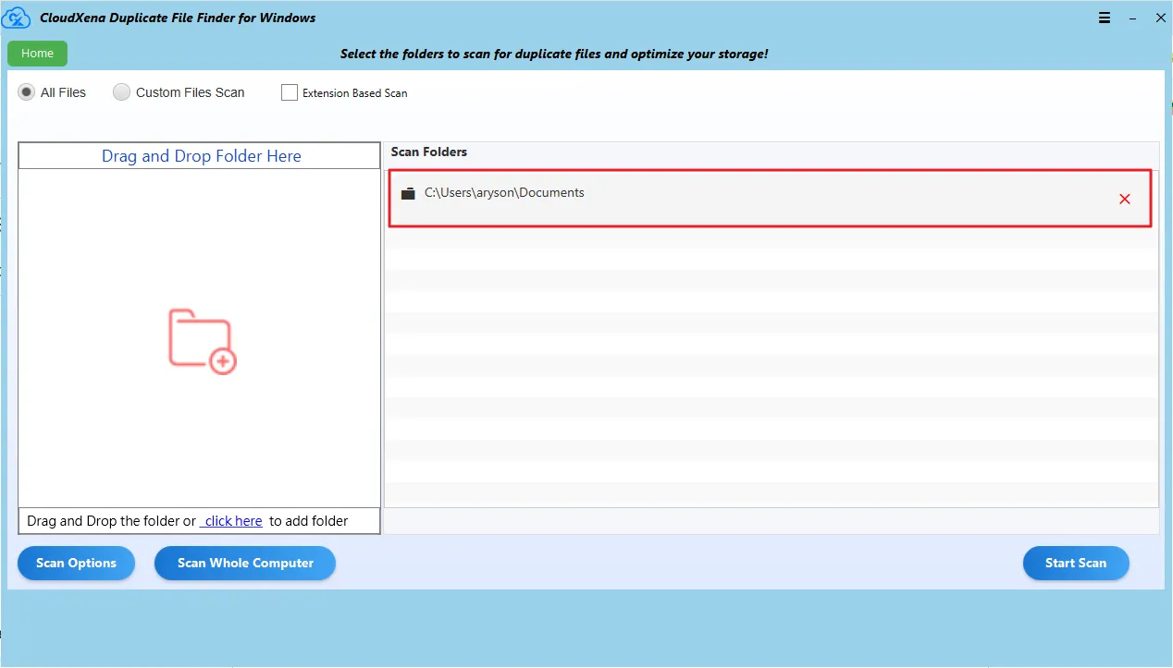This screenshot has width=1173, height=668.
Task: Click the CloudXena logo in title bar
Action: pos(19,18)
